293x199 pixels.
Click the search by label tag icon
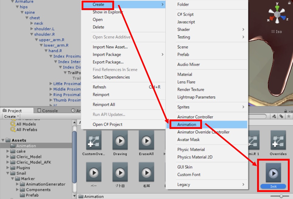point(281,116)
